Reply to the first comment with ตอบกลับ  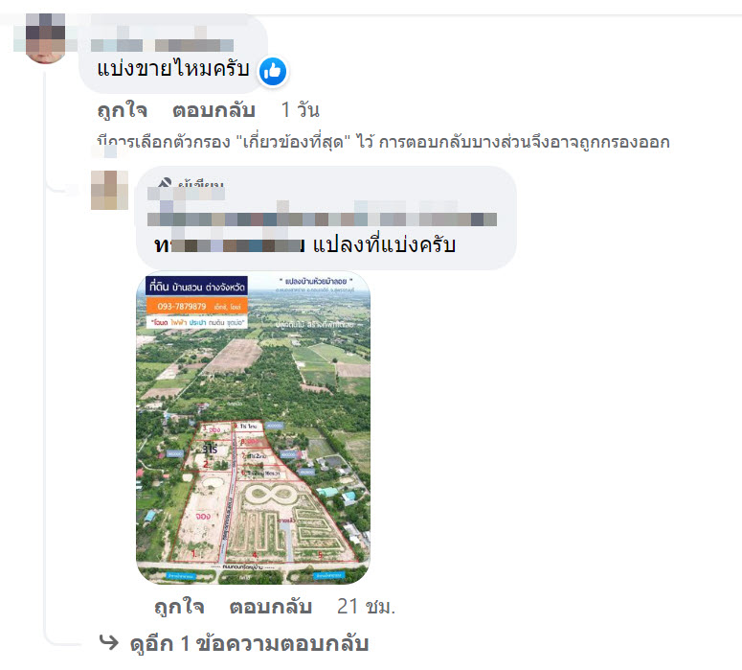pos(214,110)
